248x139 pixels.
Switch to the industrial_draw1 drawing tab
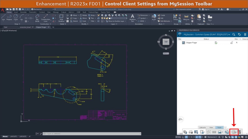point(26,27)
